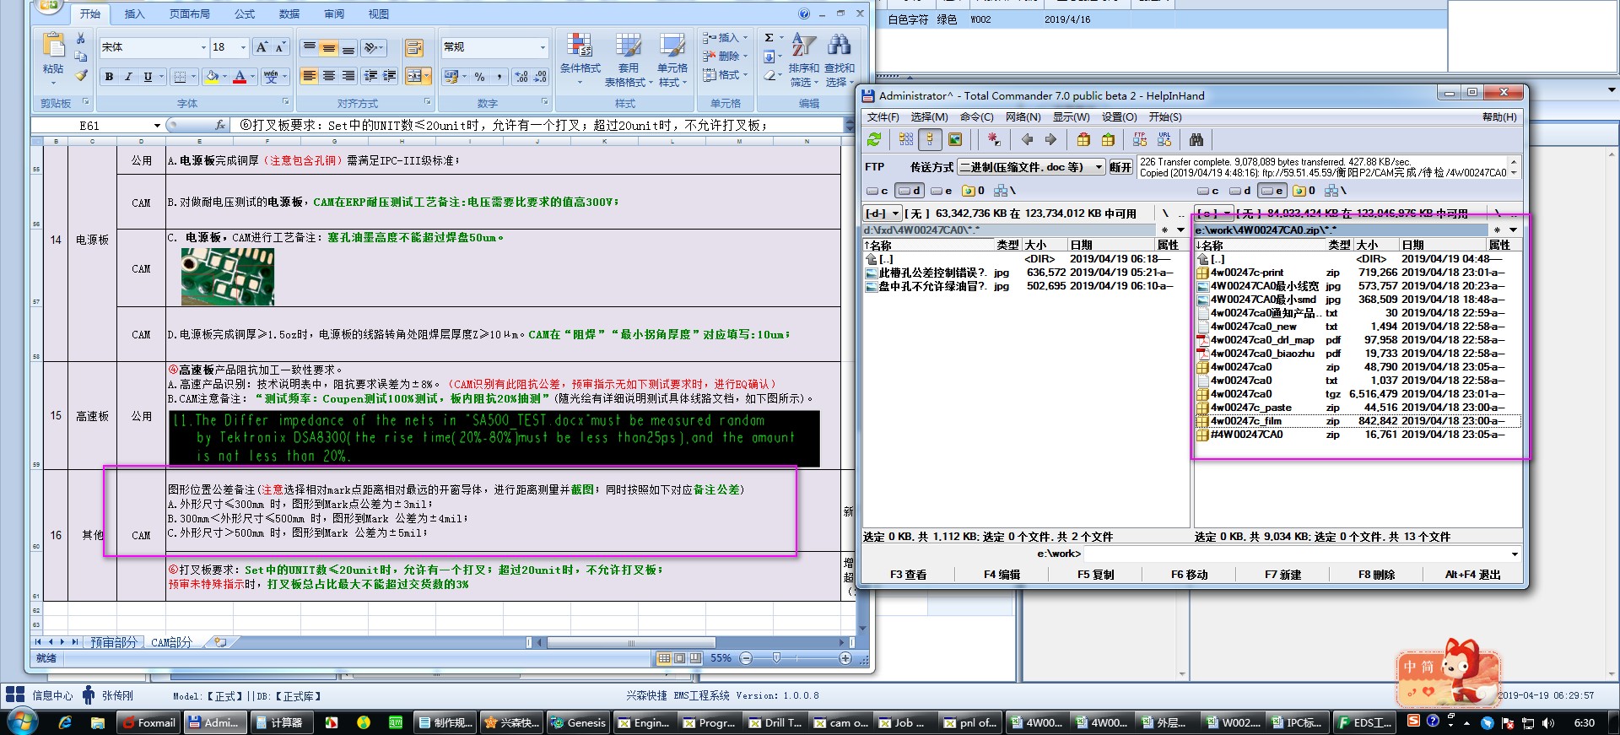The width and height of the screenshot is (1620, 735).
Task: Click the Decrease Indent icon
Action: 370,76
